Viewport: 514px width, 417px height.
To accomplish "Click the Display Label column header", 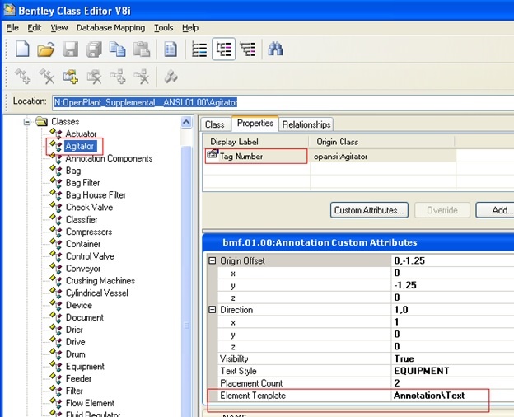I will pos(256,142).
